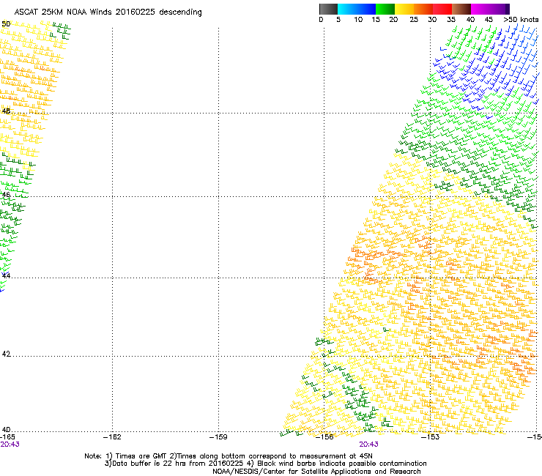
Task: Select the legend tick label "20"
Action: tap(393, 20)
